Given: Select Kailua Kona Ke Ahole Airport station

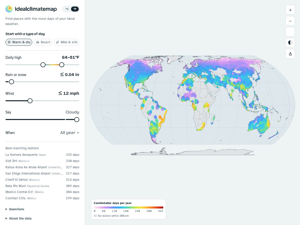Looking at the screenshot, I should (42, 167).
